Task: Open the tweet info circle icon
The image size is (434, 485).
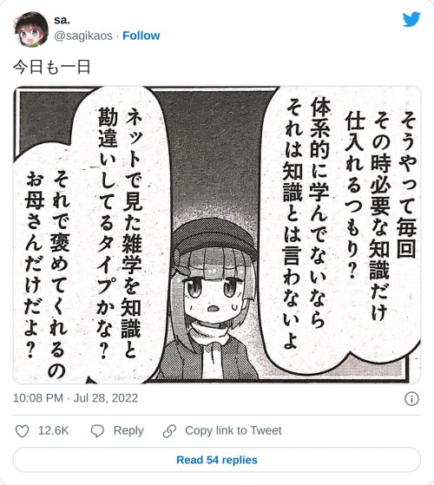Action: coord(411,399)
